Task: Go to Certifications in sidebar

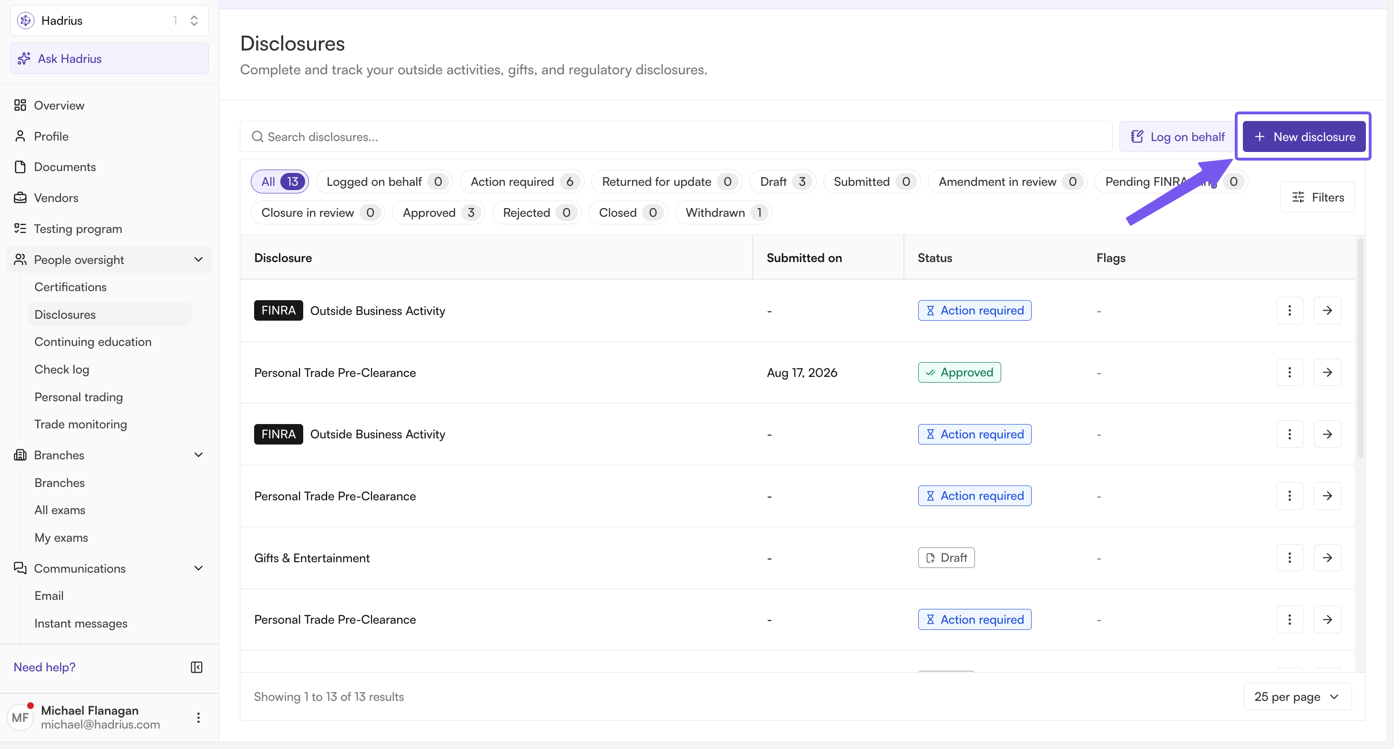Action: point(71,287)
